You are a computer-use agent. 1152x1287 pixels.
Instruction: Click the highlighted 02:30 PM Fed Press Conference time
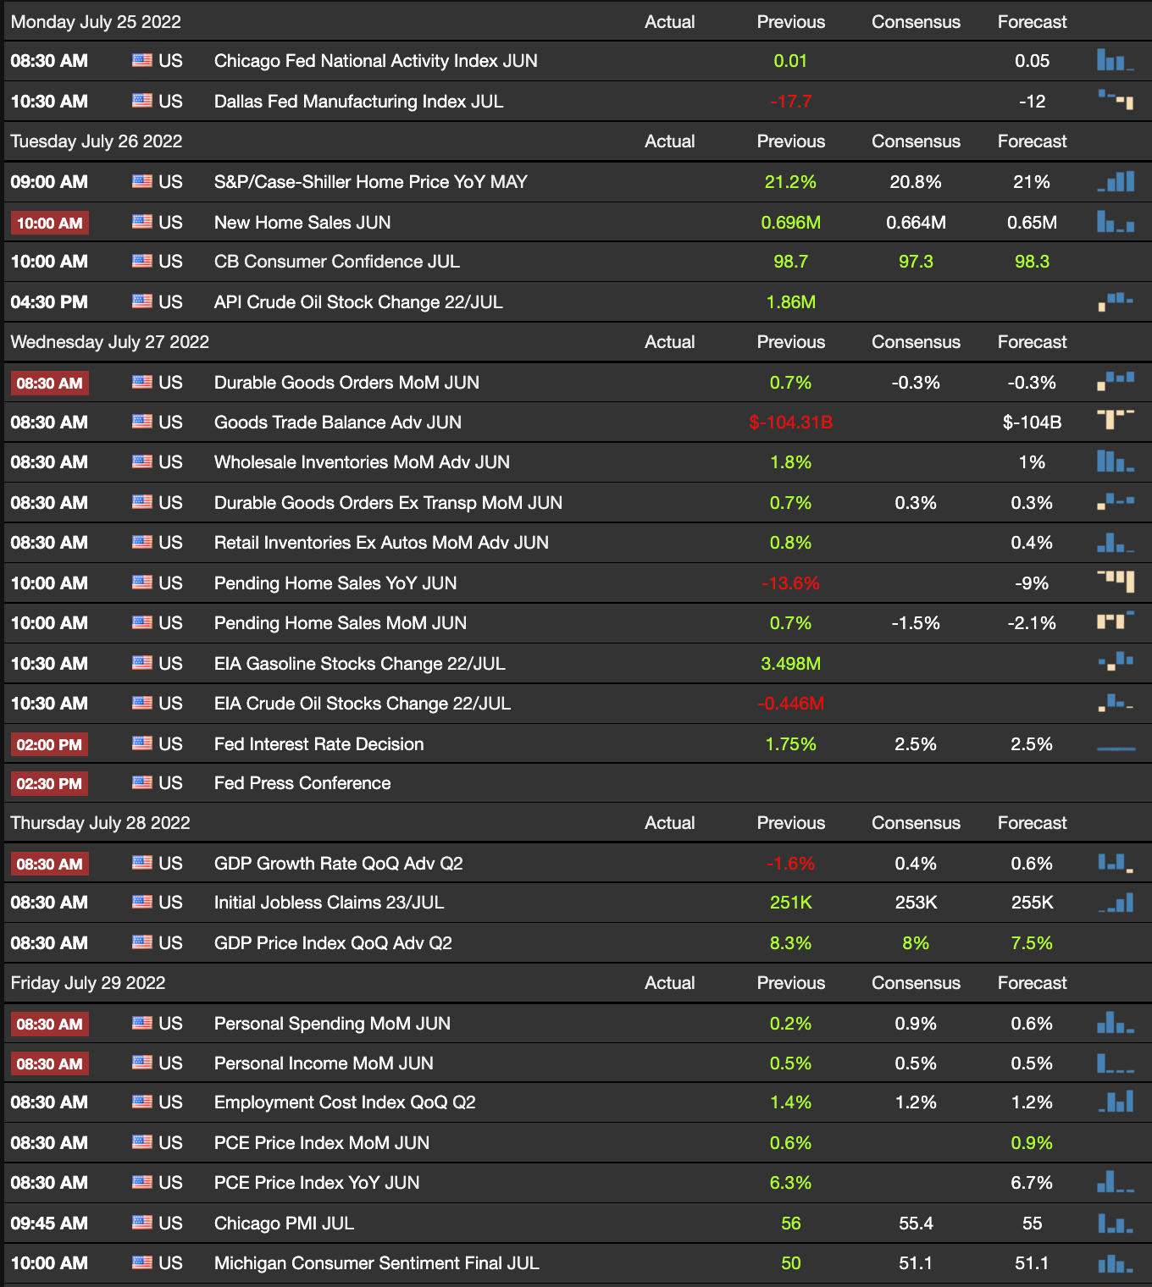coord(50,784)
